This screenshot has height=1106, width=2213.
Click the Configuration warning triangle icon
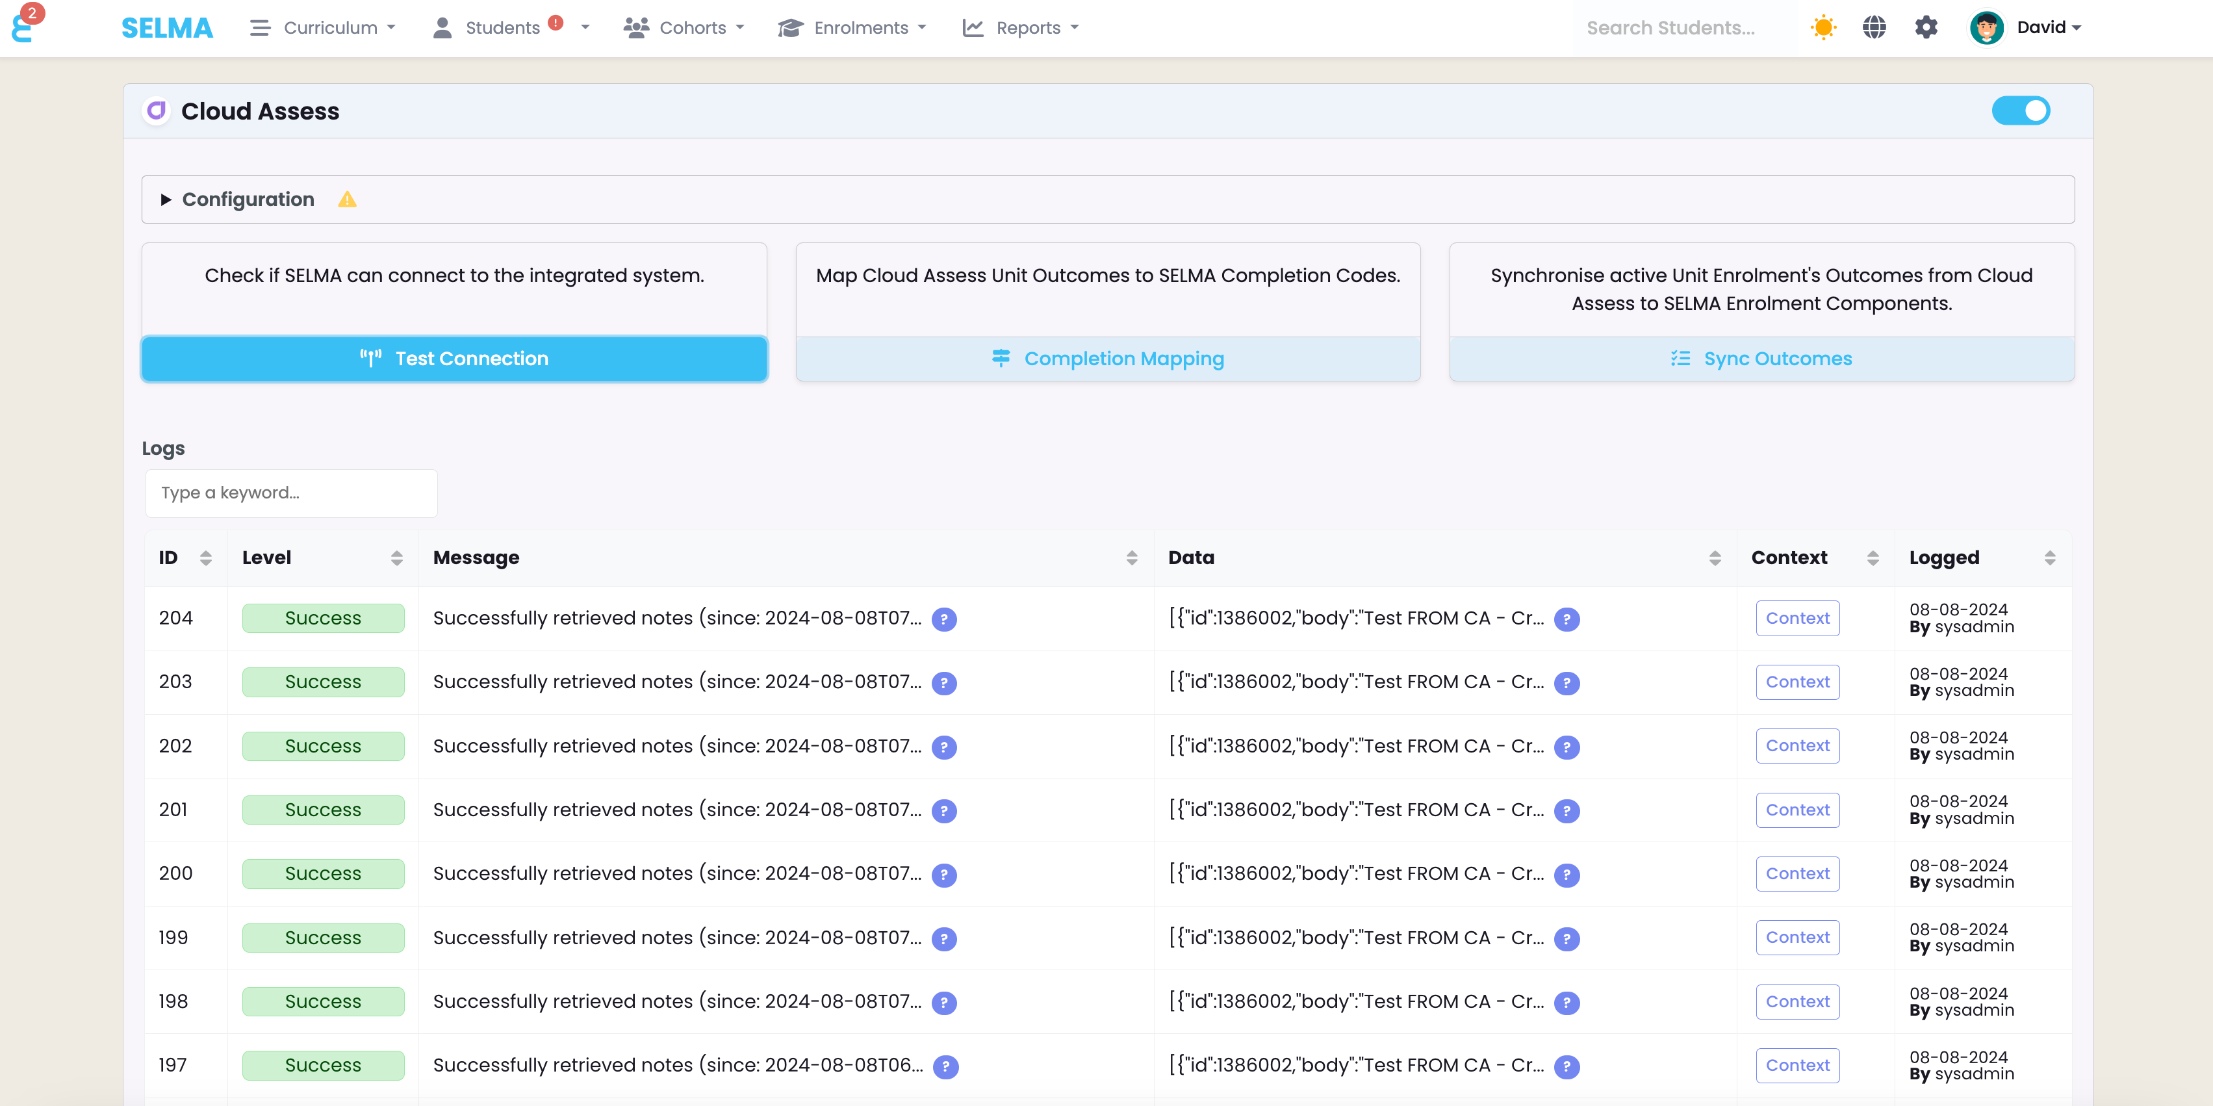pyautogui.click(x=347, y=199)
